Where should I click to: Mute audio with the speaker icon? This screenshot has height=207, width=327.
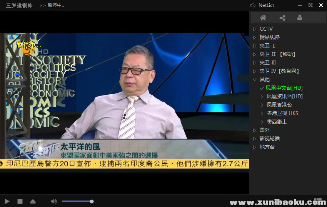[54, 201]
